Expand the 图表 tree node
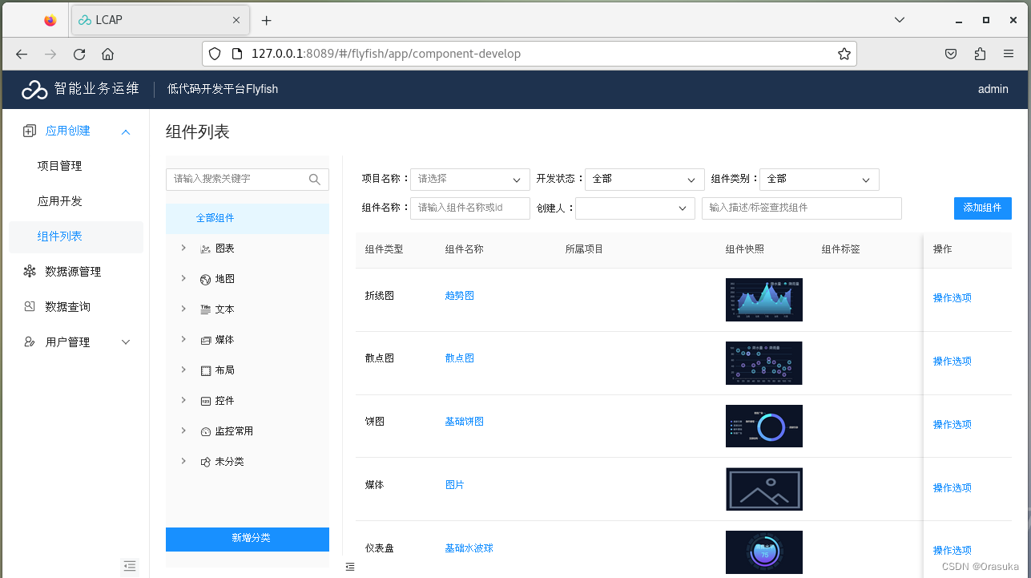Image resolution: width=1031 pixels, height=578 pixels. coord(183,248)
